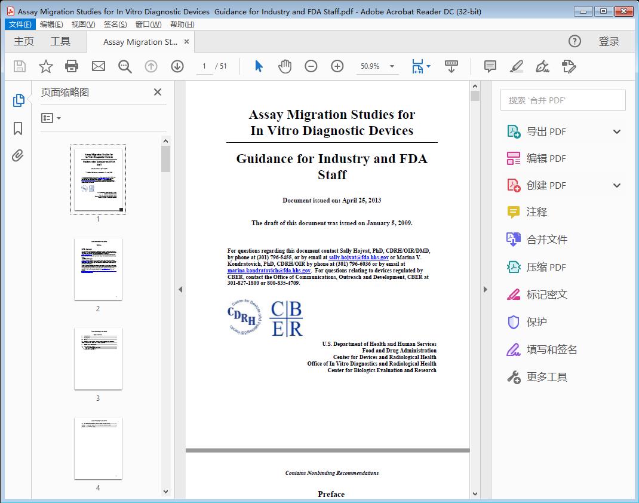Open the zoom level 50.9% dropdown
This screenshot has height=503, width=639.
click(392, 66)
